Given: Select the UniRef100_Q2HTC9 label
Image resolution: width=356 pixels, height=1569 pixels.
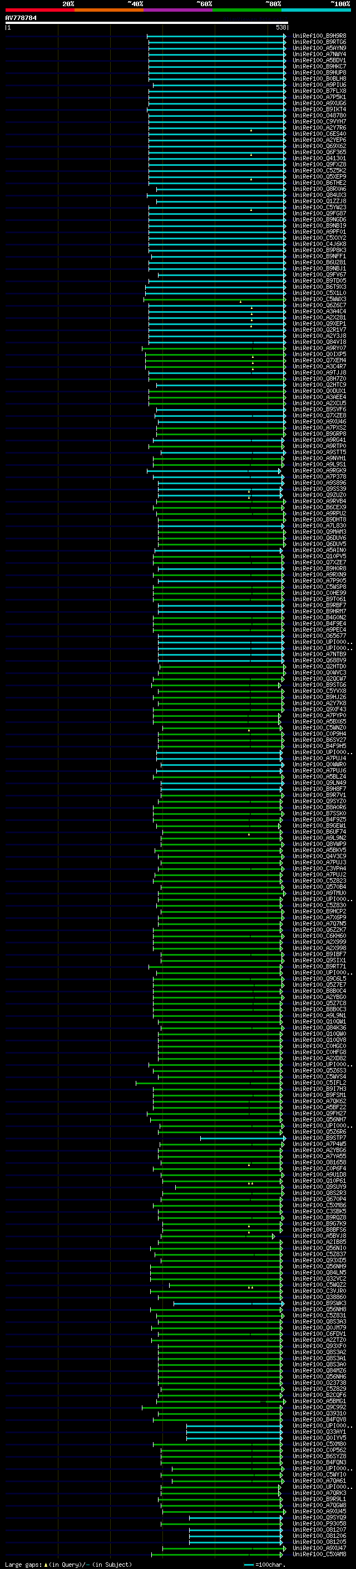Looking at the screenshot, I should tap(319, 385).
